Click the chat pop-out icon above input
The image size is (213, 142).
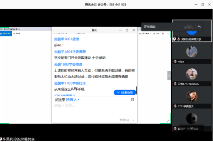click(133, 100)
